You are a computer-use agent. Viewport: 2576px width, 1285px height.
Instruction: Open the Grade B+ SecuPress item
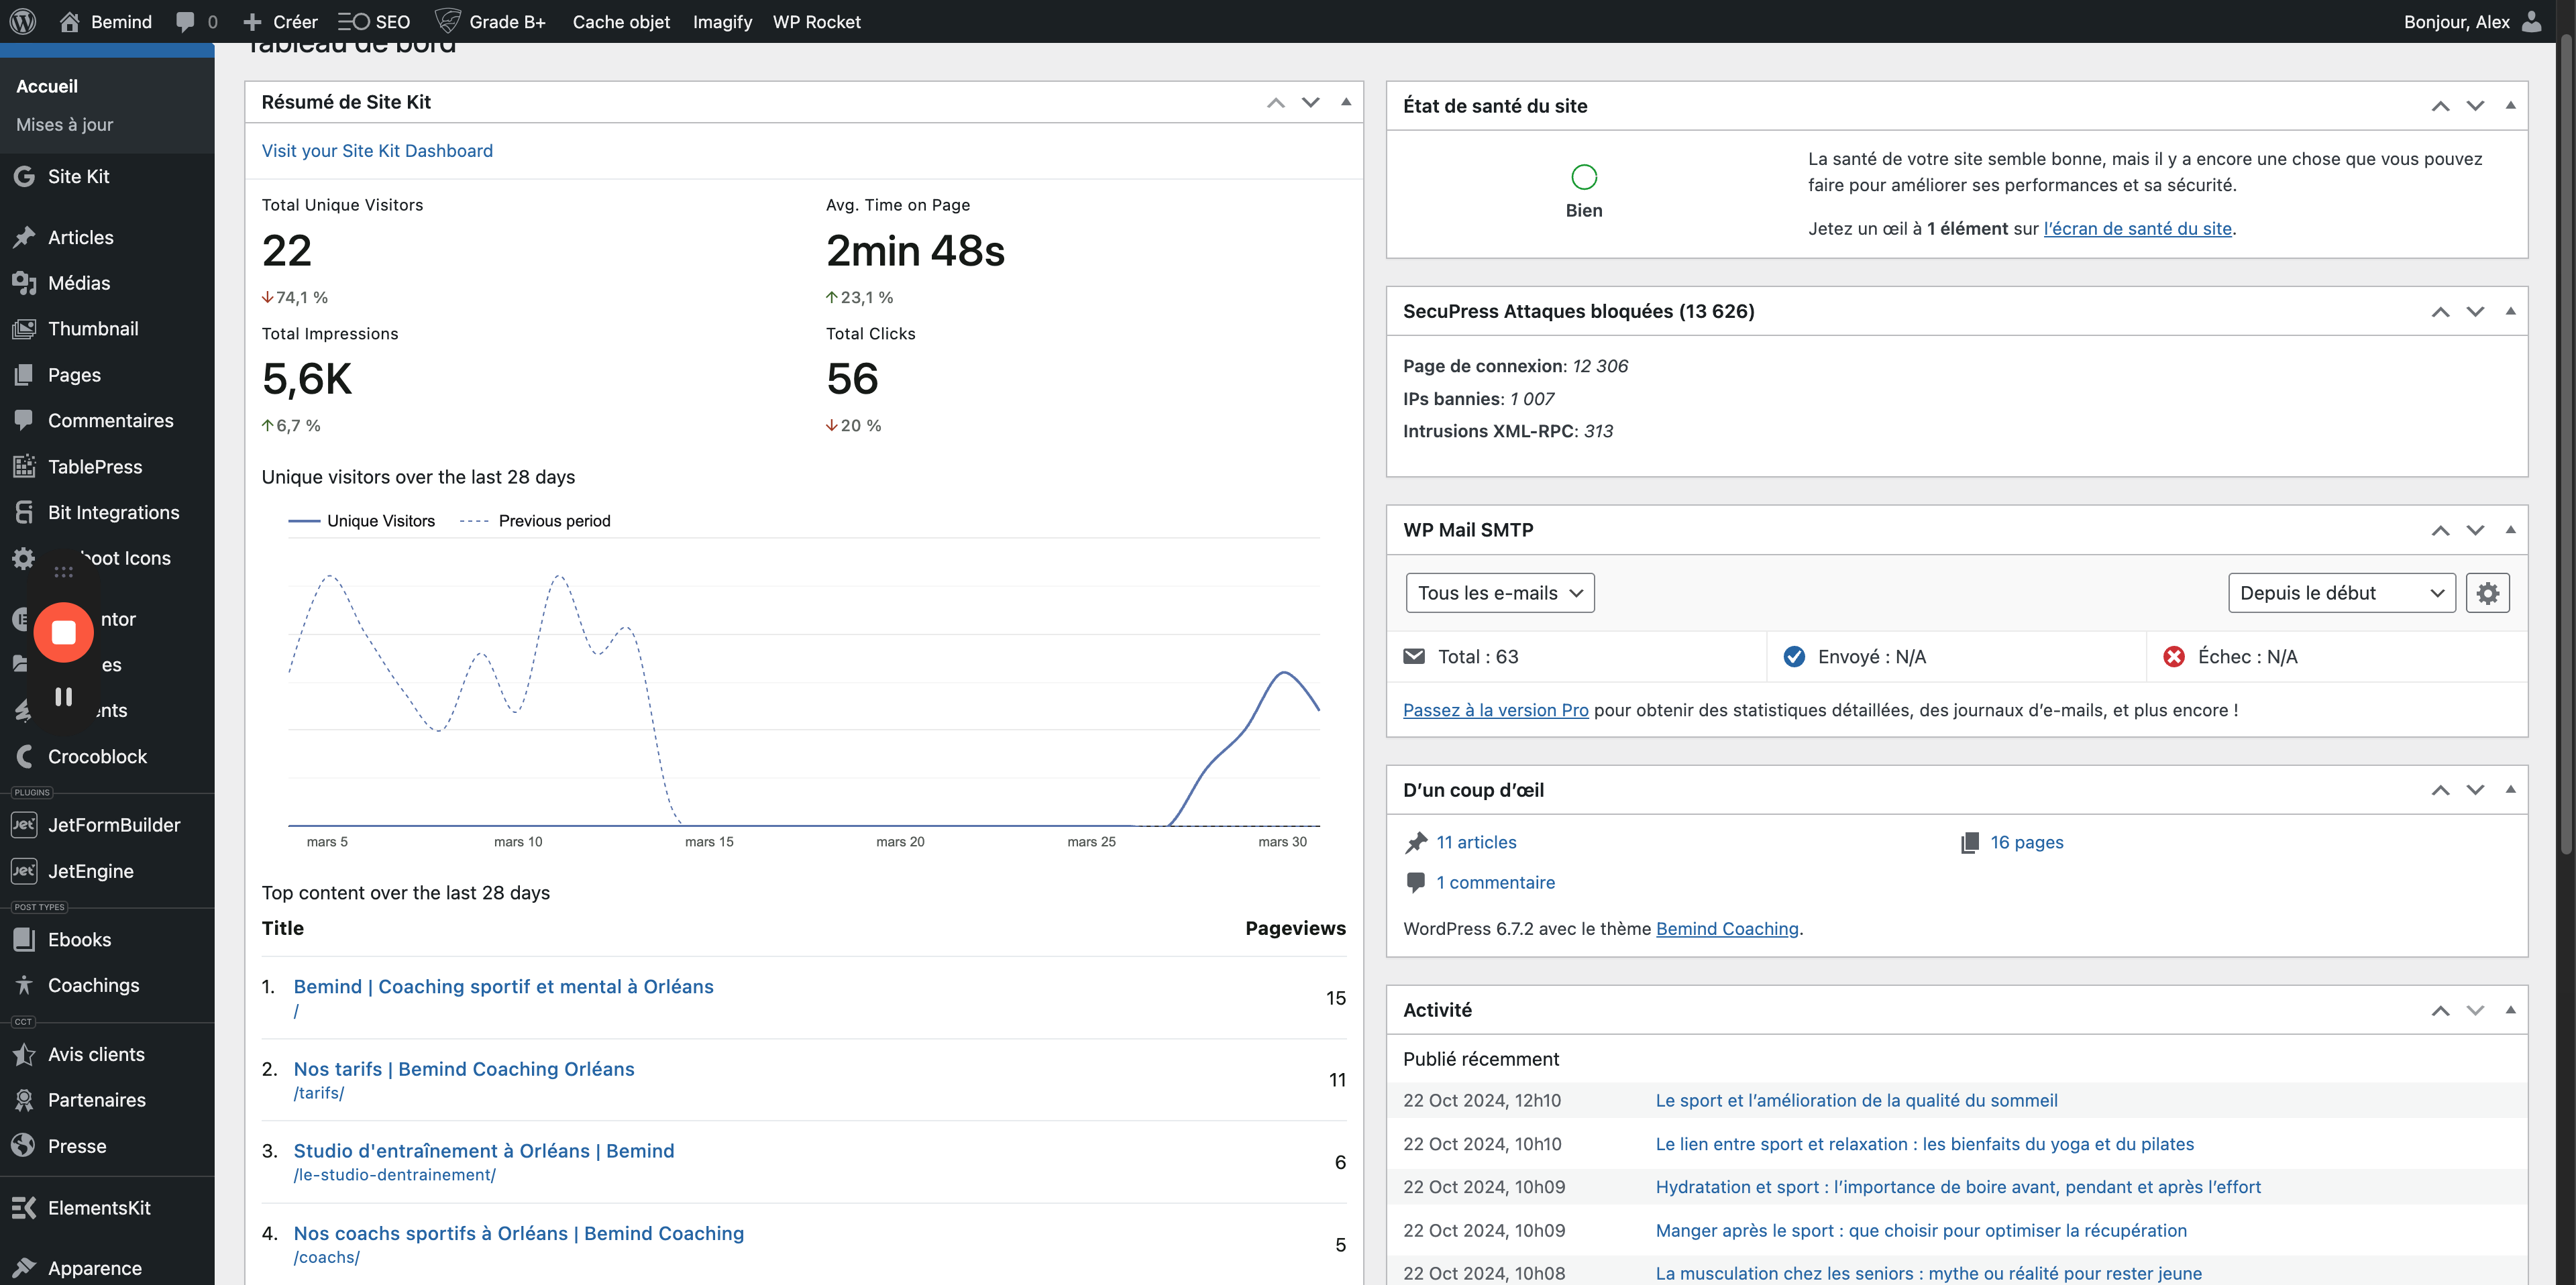tap(490, 21)
